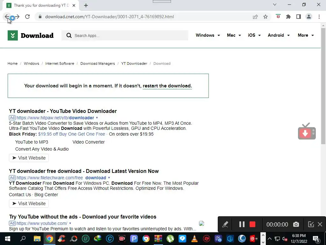Viewport: 326px width, 245px height.
Task: Click the green Download logo icon
Action: coord(13,35)
